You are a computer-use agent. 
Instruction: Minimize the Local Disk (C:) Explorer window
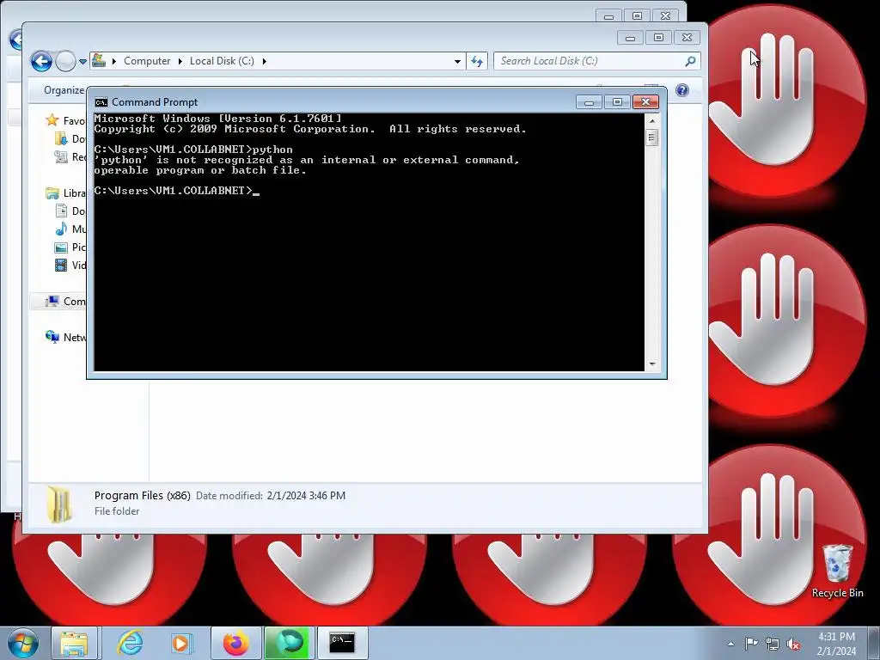coord(630,38)
